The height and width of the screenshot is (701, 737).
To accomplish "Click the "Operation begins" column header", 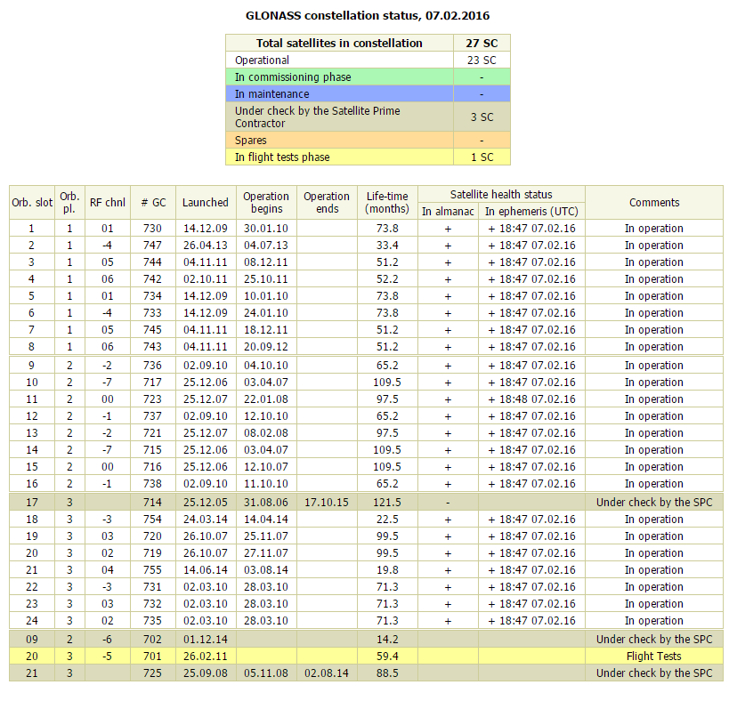I will coord(266,203).
